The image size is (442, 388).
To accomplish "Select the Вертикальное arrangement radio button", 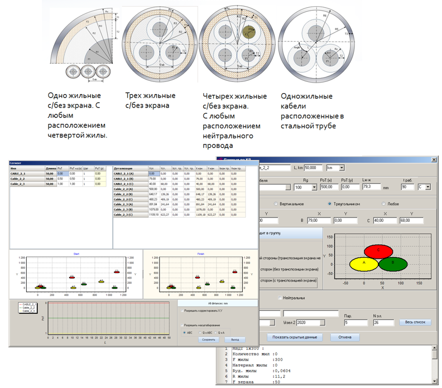I will click(x=276, y=203).
